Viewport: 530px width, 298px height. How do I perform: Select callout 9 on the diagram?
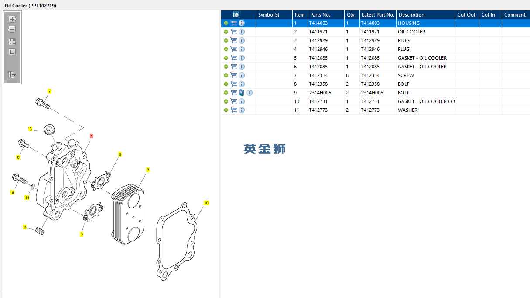(13, 192)
